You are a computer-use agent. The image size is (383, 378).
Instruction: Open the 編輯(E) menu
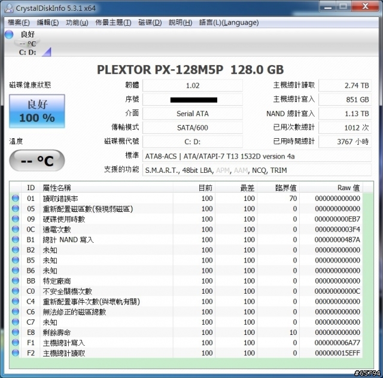[x=48, y=23]
